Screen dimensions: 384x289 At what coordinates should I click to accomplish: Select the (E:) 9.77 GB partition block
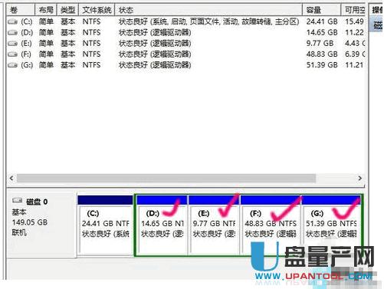point(214,225)
